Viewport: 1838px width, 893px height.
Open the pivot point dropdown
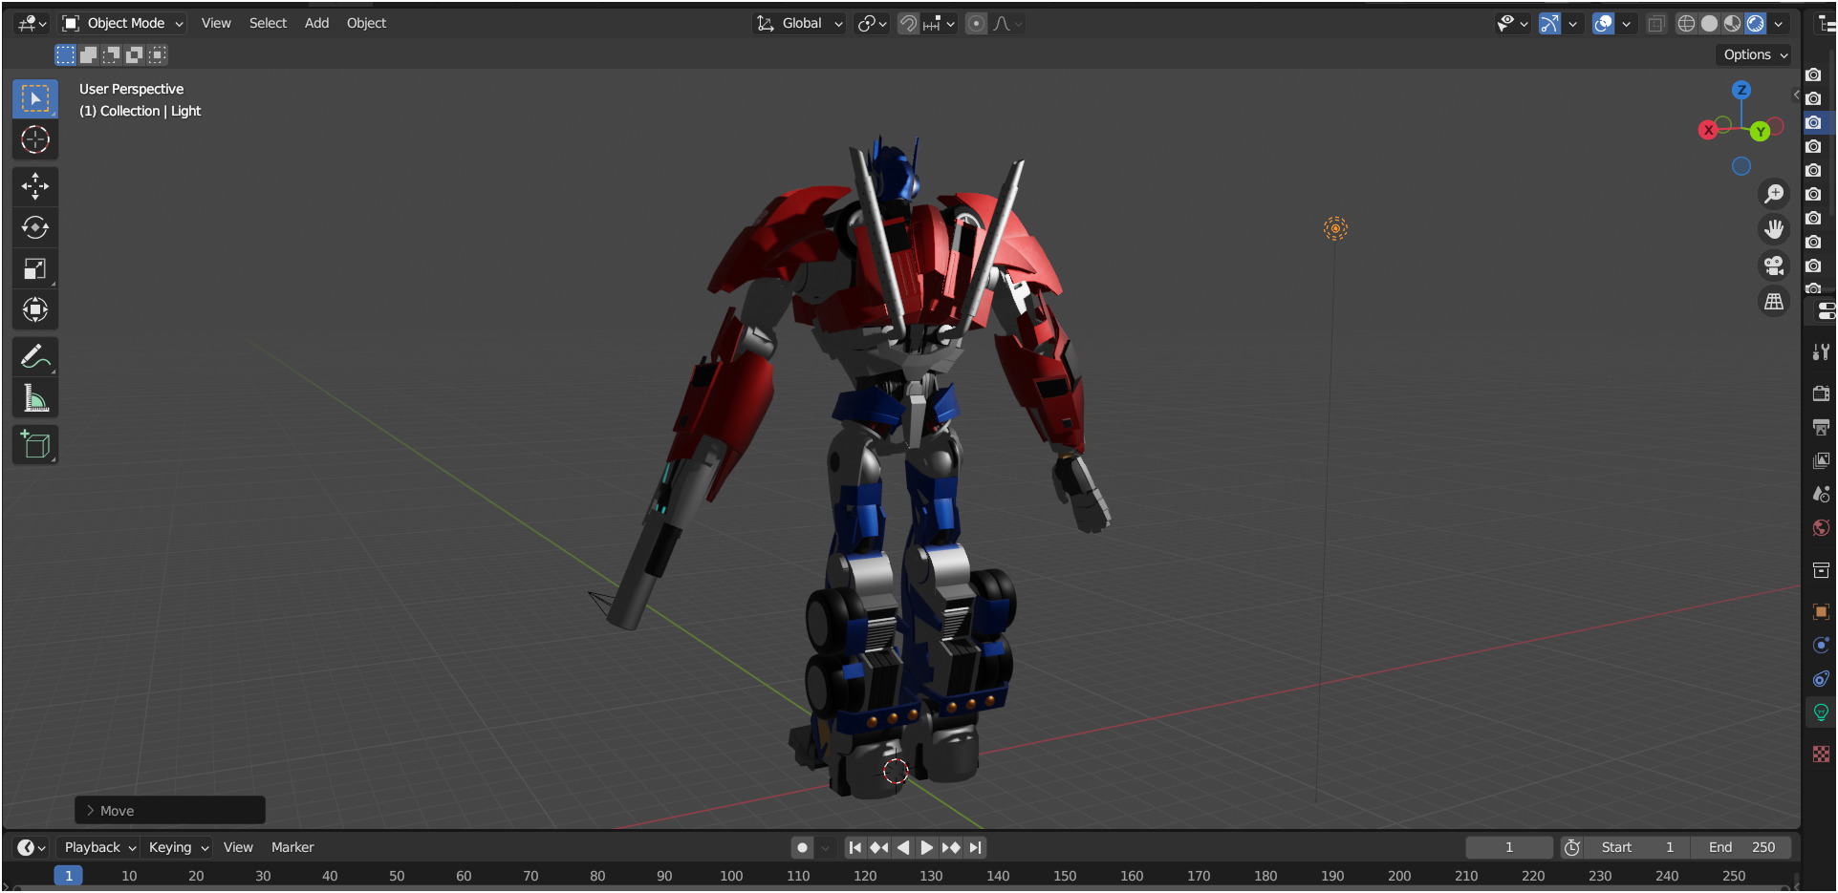pos(872,23)
